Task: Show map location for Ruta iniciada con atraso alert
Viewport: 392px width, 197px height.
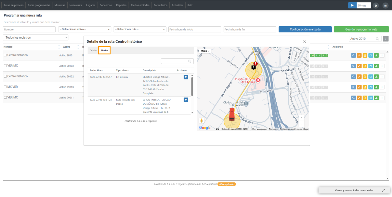Action: coord(186,100)
